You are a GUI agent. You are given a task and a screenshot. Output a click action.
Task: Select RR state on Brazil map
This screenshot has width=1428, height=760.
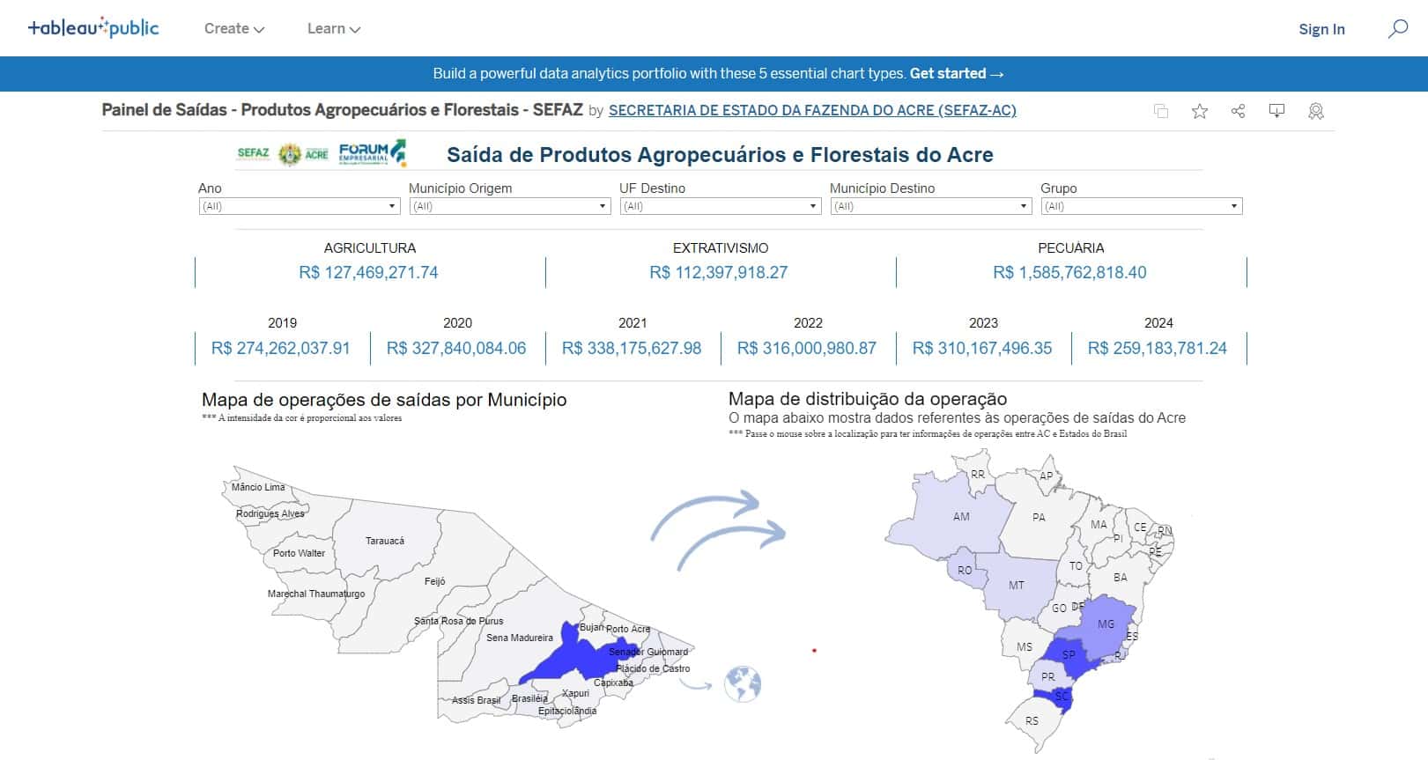tap(978, 474)
